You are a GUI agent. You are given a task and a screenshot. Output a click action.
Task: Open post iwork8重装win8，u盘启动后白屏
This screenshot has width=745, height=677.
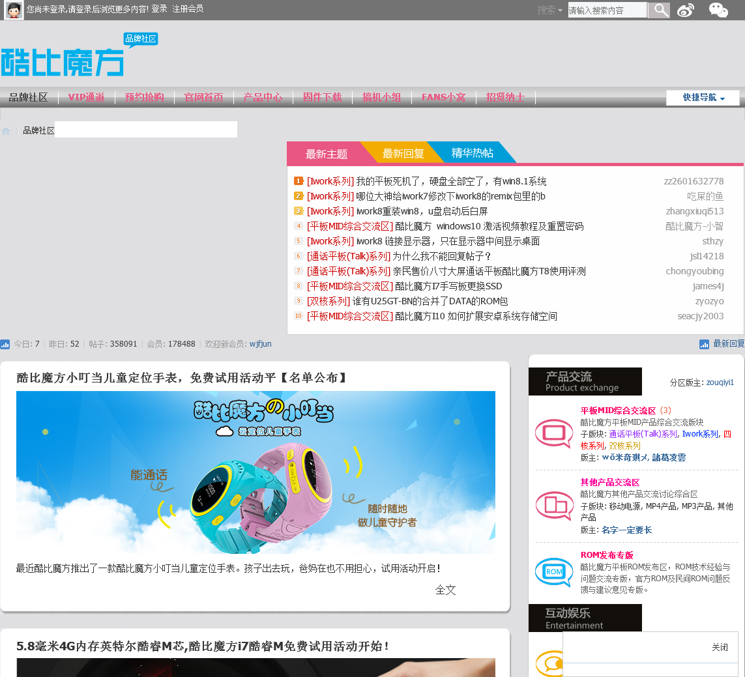422,211
